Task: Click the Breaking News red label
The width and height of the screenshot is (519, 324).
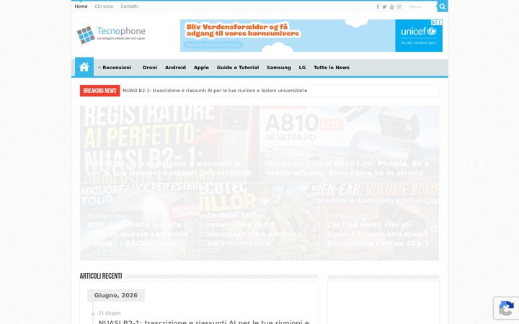Action: pos(99,91)
